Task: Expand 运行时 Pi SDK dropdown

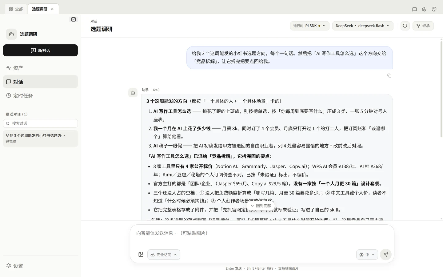Action: 309,26
